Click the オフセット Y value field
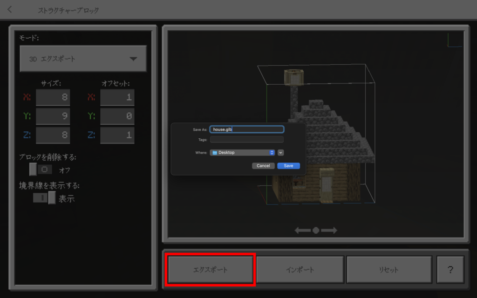 pos(117,116)
